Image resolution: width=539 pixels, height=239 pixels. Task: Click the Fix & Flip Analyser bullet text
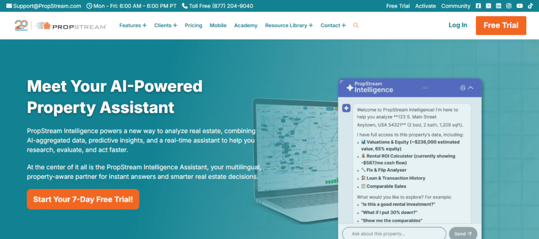coord(386,170)
